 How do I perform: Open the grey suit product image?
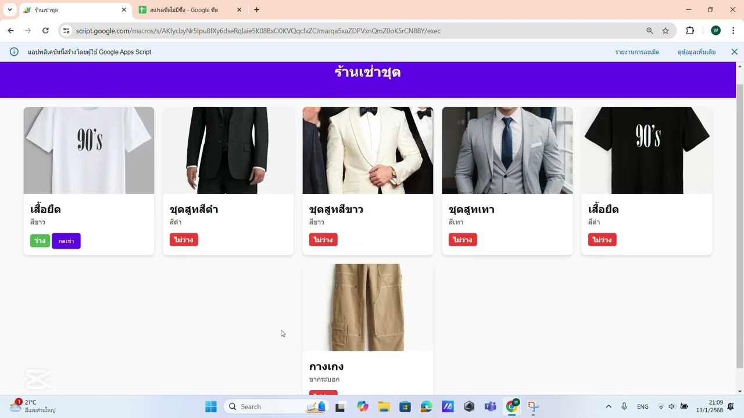pyautogui.click(x=507, y=150)
